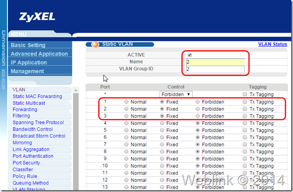Enable Tx Tagging for port 3

tap(245, 116)
